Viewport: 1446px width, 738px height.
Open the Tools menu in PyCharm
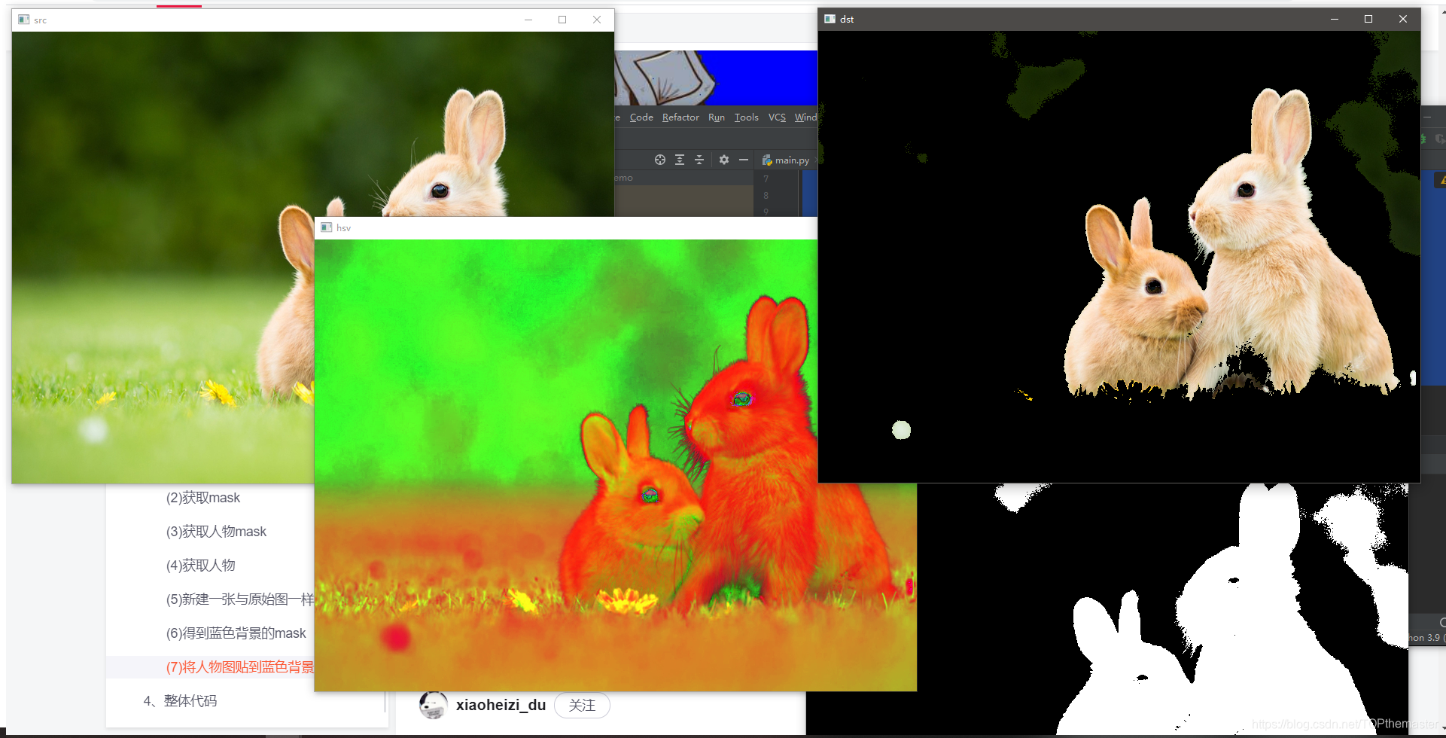tap(747, 117)
